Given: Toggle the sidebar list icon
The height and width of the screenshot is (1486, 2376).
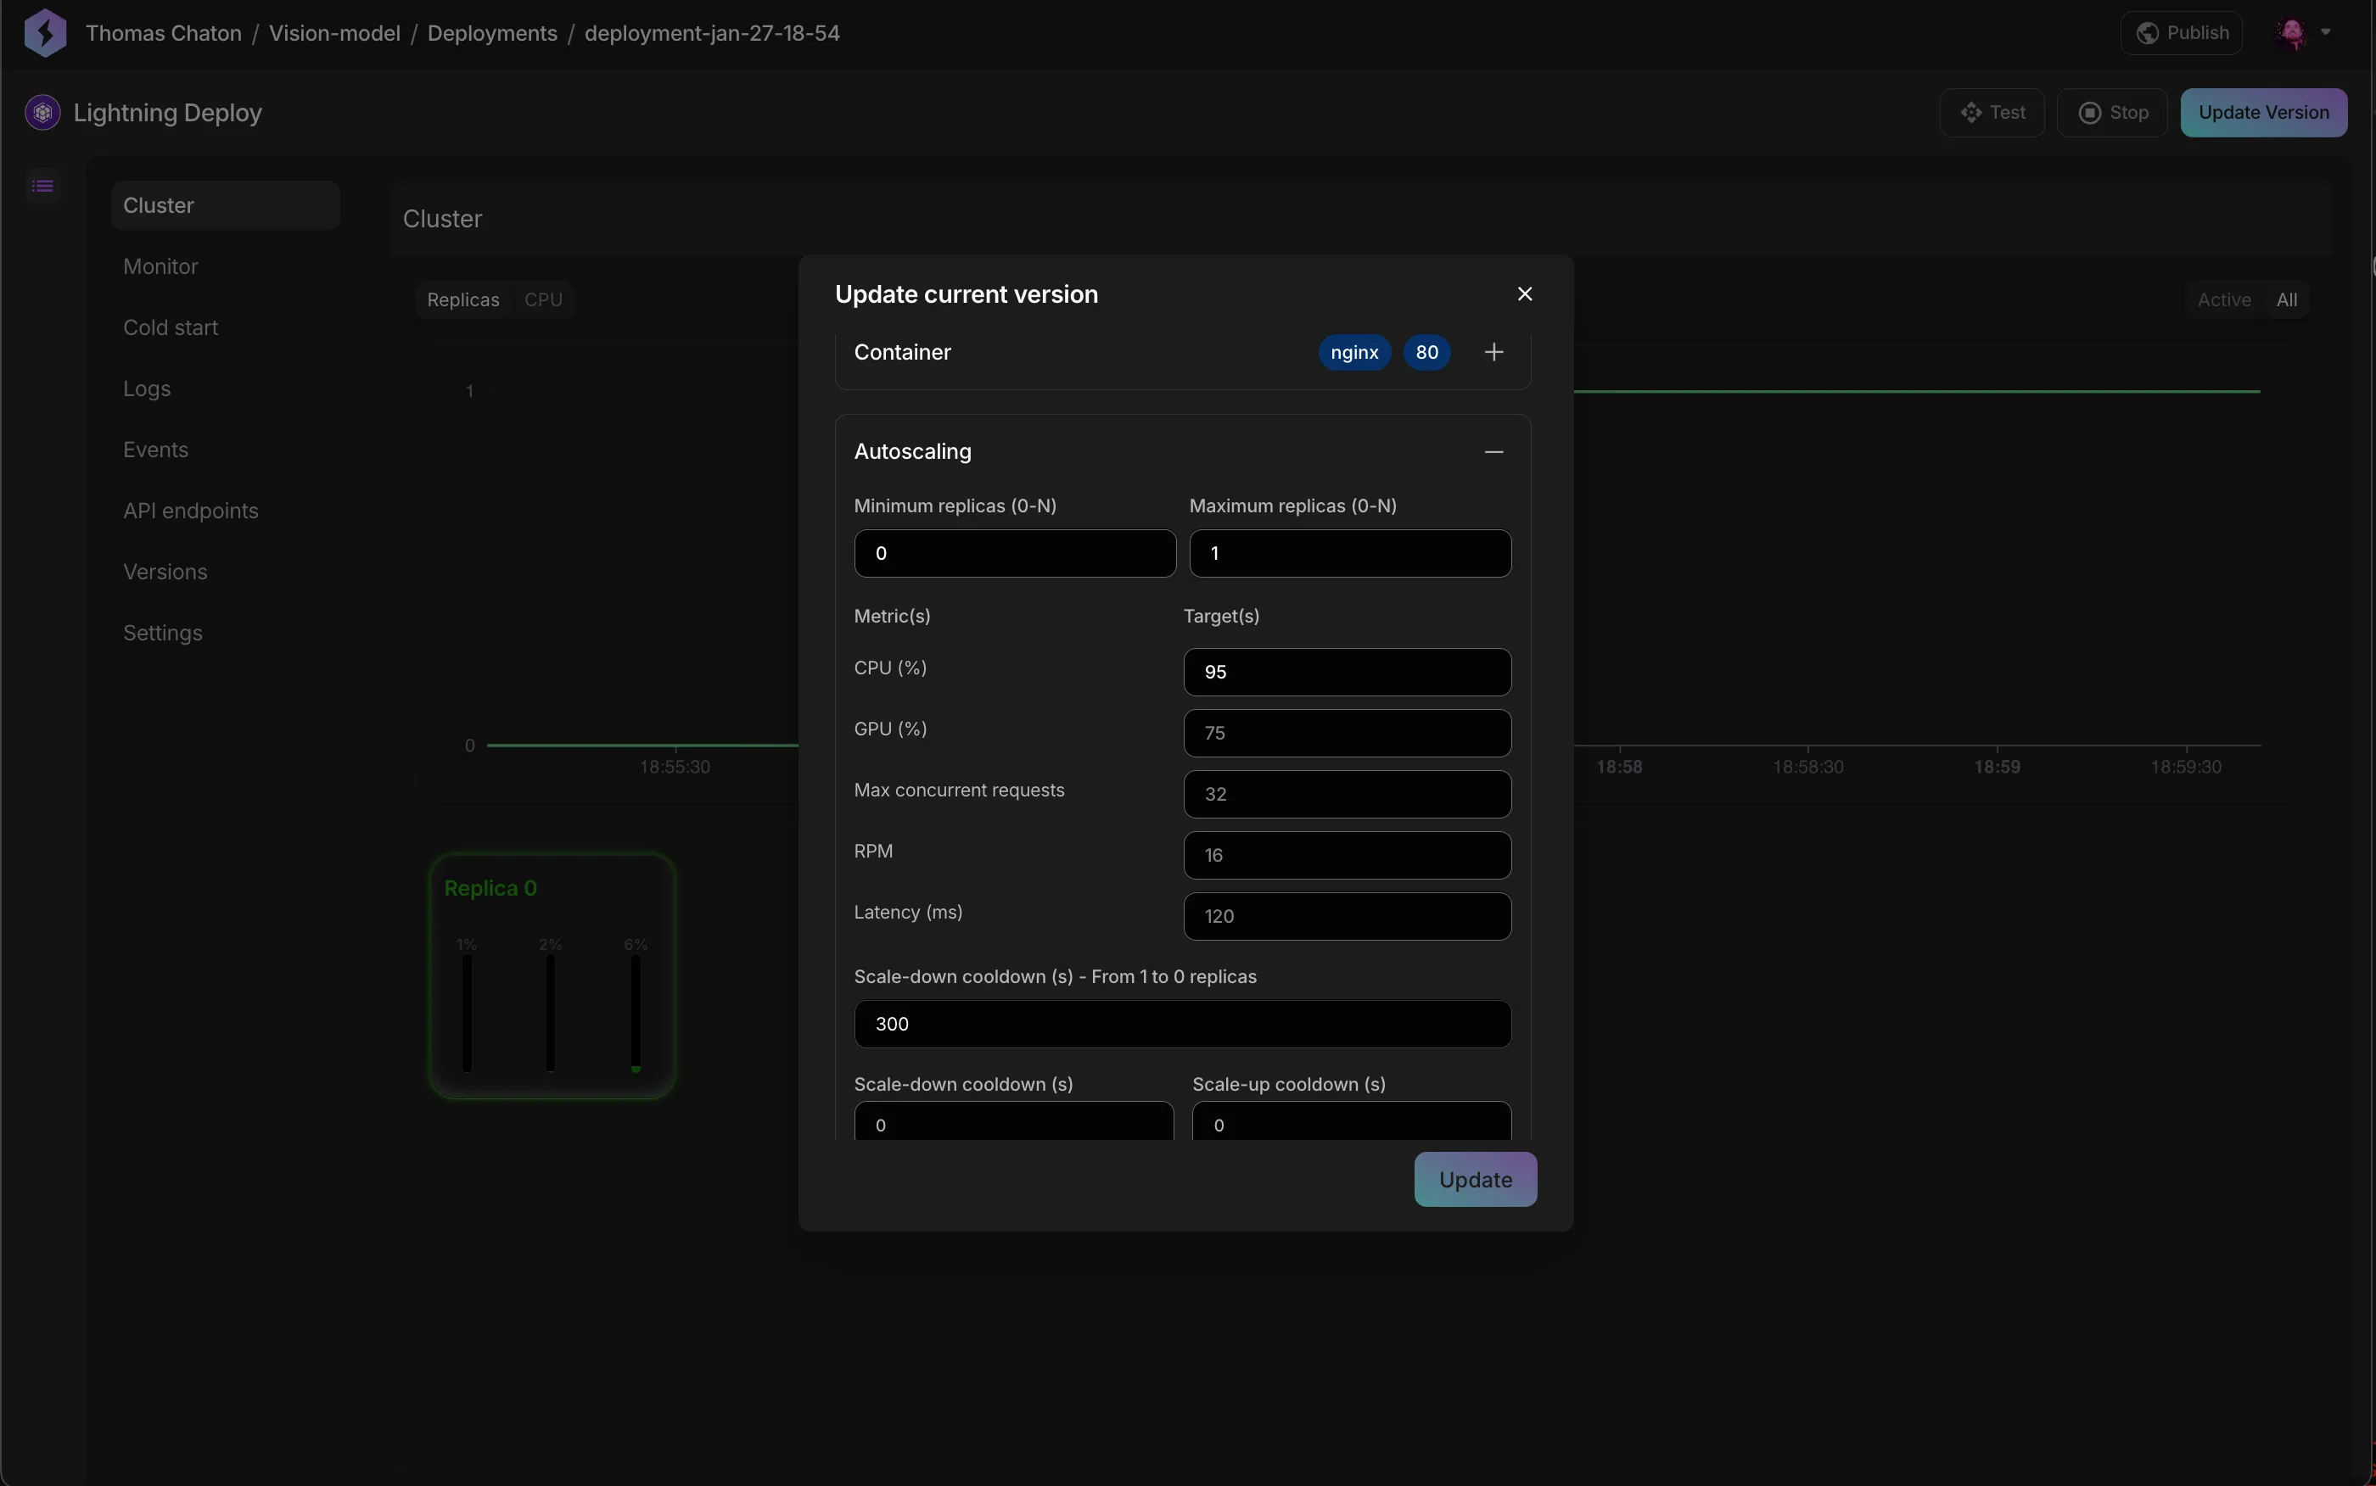Looking at the screenshot, I should point(42,186).
